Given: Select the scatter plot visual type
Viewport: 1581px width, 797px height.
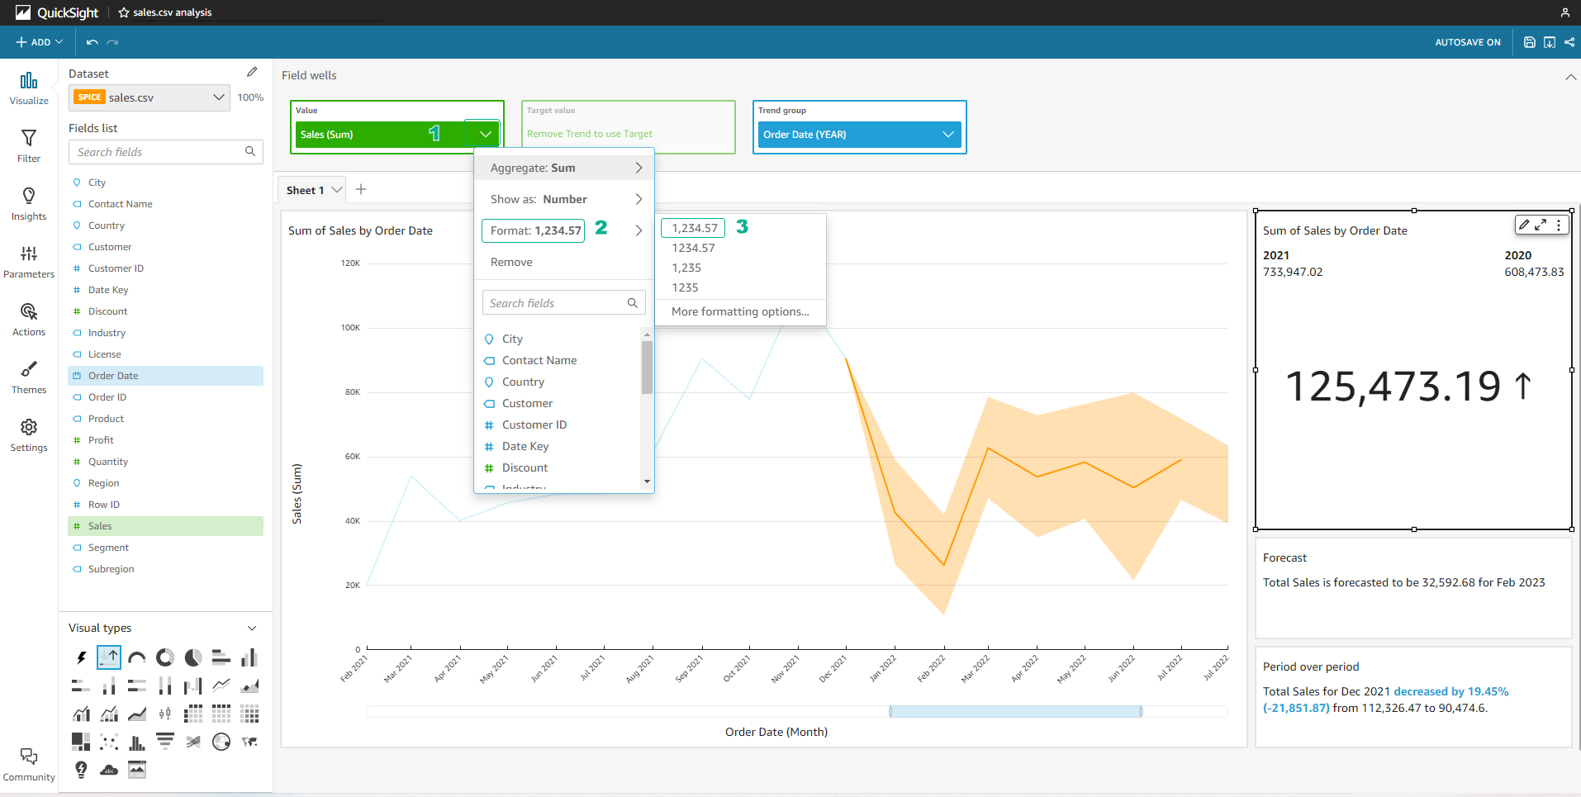Looking at the screenshot, I should [x=109, y=742].
